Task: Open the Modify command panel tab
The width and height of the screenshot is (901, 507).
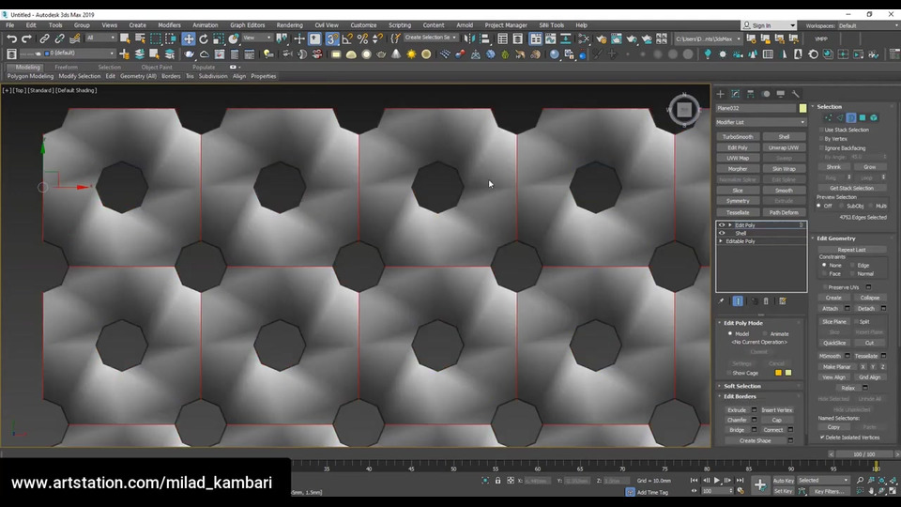Action: (736, 94)
